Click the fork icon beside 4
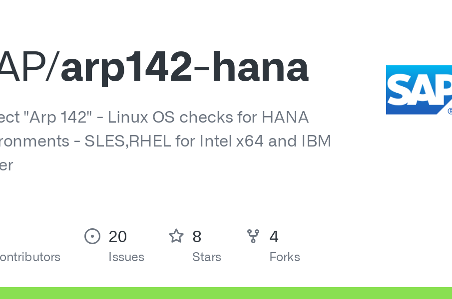 (x=253, y=236)
